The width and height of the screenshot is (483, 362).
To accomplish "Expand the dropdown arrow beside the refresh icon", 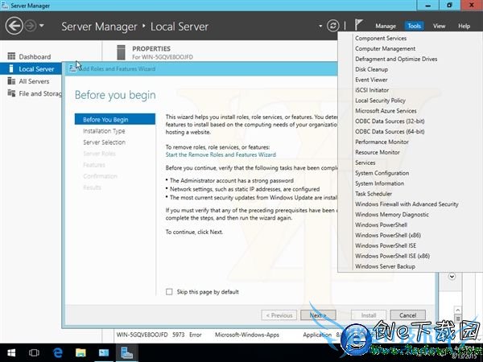I will pyautogui.click(x=320, y=26).
